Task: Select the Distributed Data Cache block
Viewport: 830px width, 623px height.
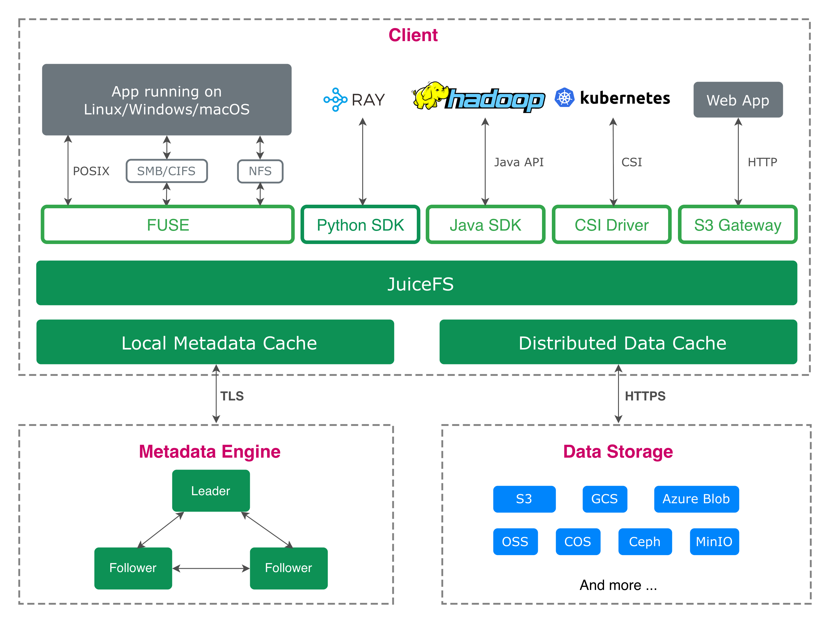Action: point(618,342)
